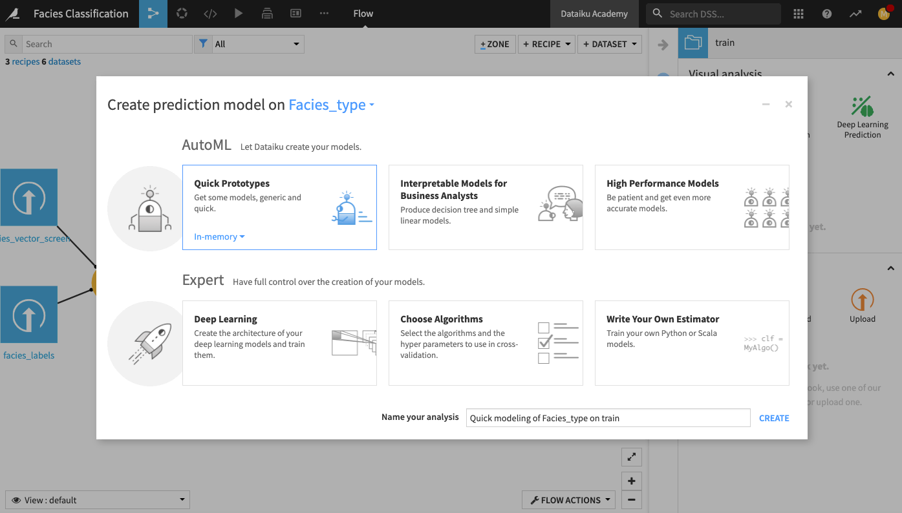The image size is (902, 513).
Task: Click the Jobs play icon in the navbar
Action: pos(239,14)
